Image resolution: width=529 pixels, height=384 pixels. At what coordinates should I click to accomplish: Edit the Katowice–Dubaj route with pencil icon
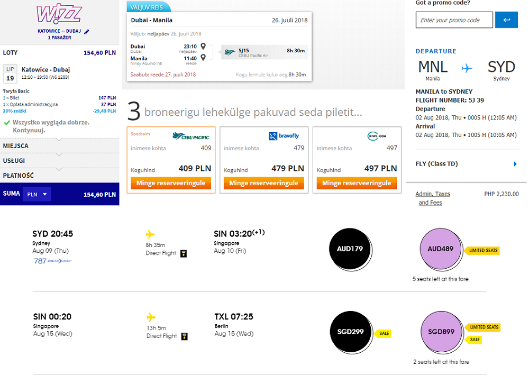tap(87, 32)
